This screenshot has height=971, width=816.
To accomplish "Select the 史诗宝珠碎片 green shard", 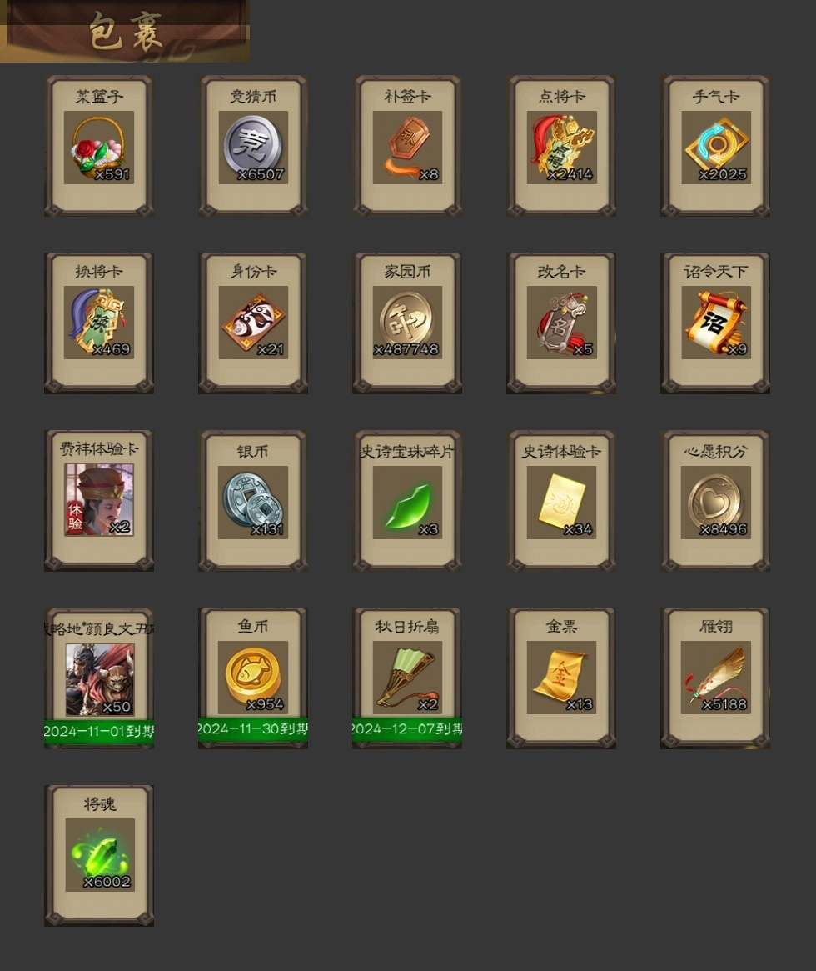I will pos(407,503).
